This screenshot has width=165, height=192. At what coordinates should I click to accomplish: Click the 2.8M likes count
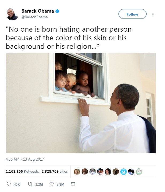click(x=60, y=184)
